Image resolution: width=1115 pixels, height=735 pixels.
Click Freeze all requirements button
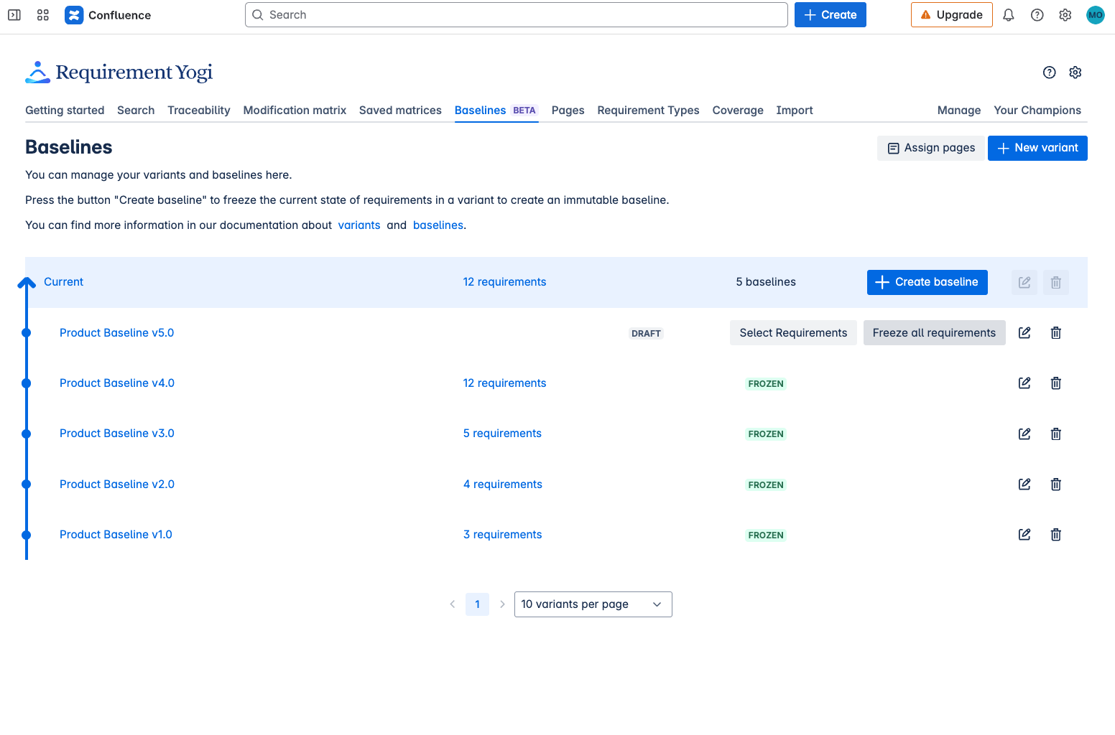(x=935, y=333)
